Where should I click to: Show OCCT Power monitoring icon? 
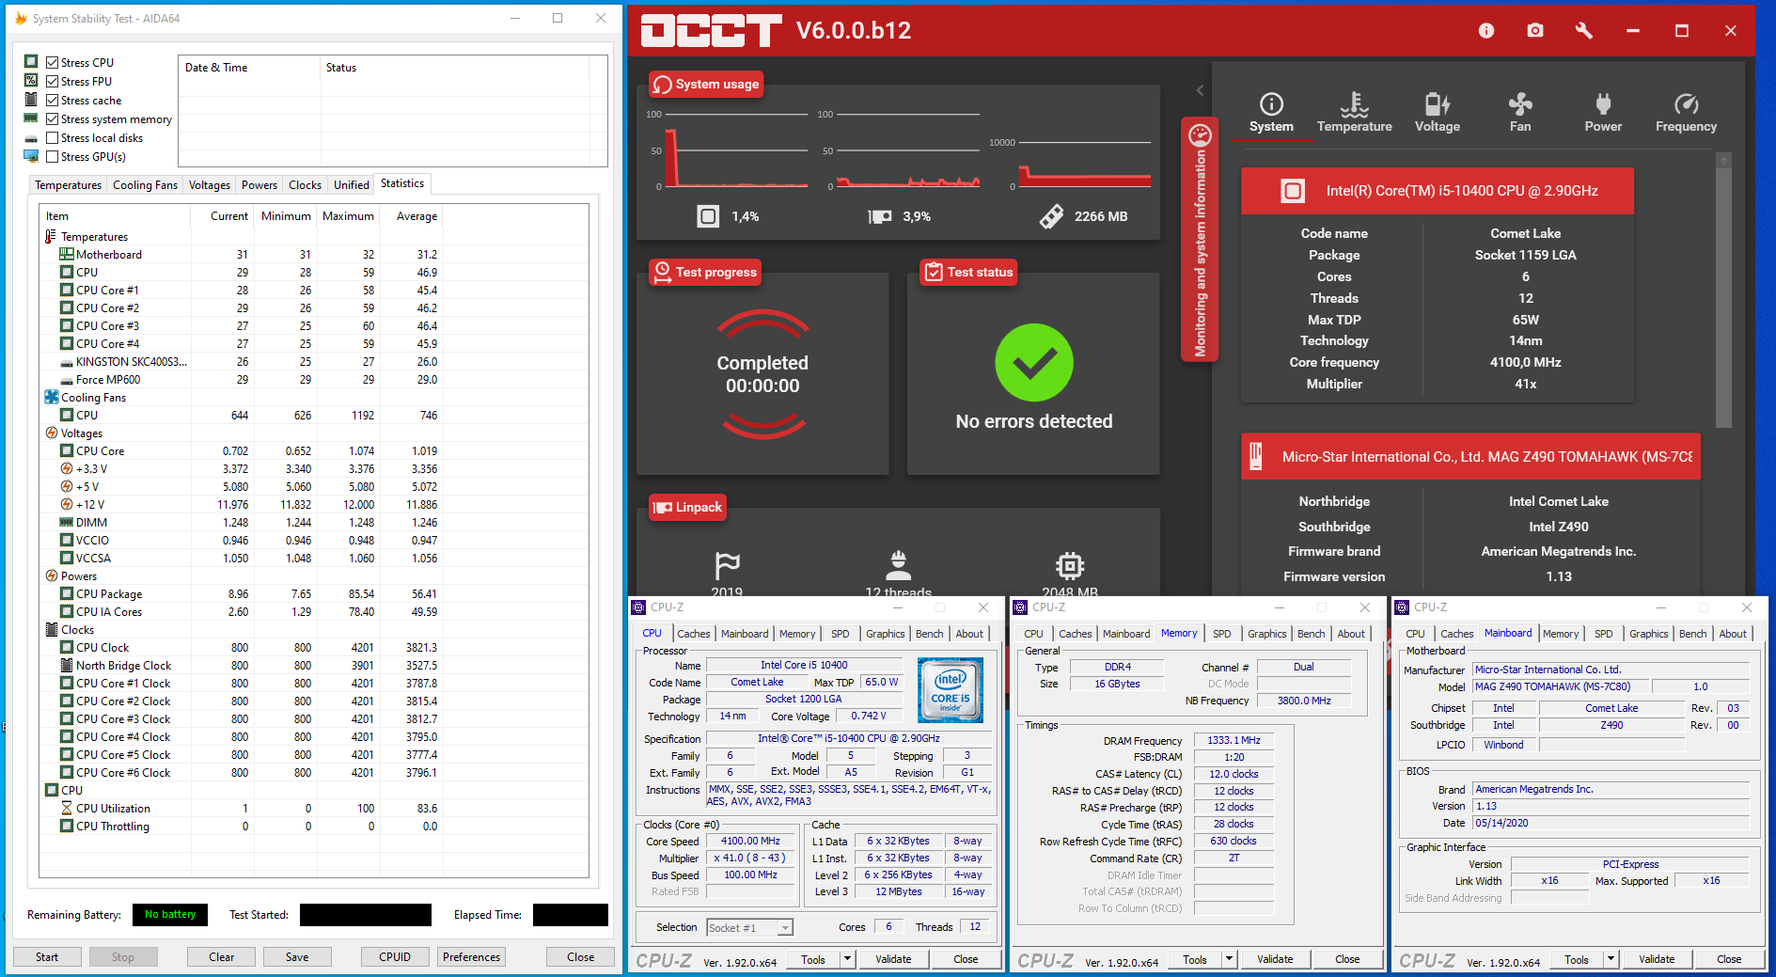[1603, 103]
